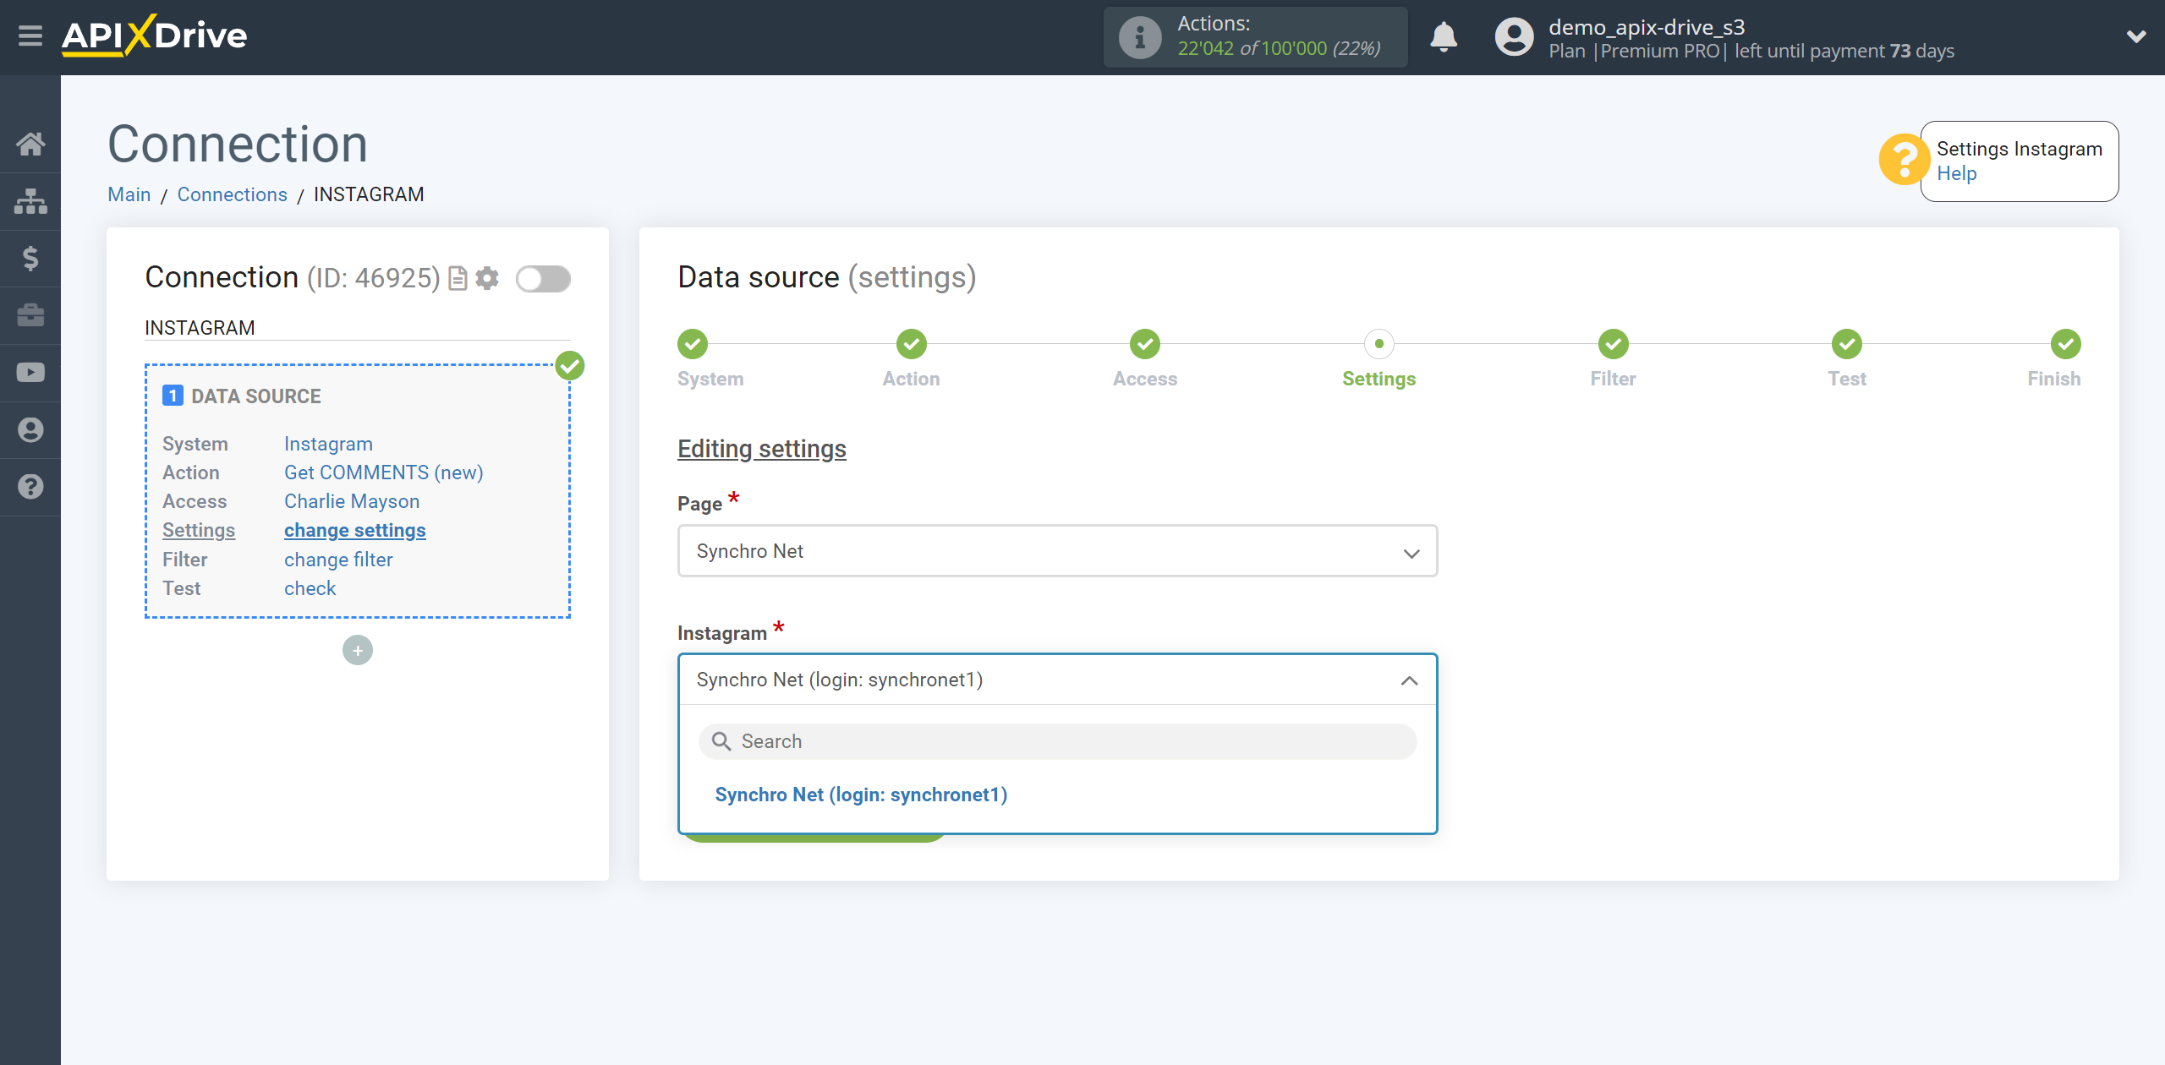Click the yellow Settings Instagram help icon
Screen dimensions: 2165x1065
click(1903, 159)
